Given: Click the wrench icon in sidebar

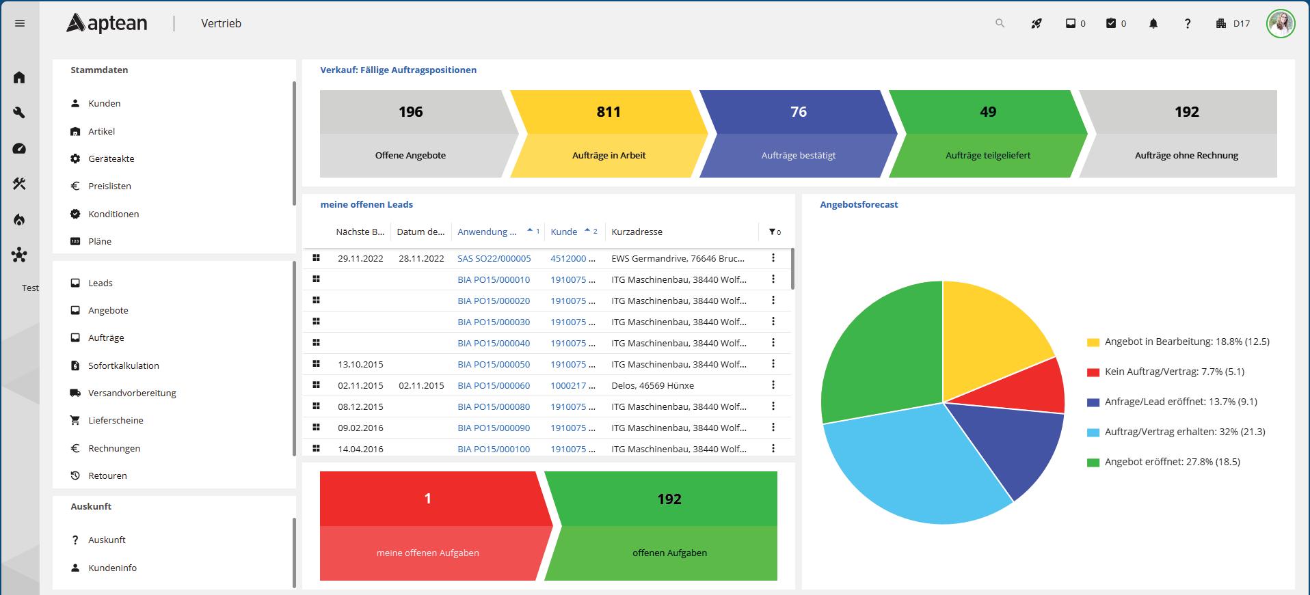Looking at the screenshot, I should point(19,113).
